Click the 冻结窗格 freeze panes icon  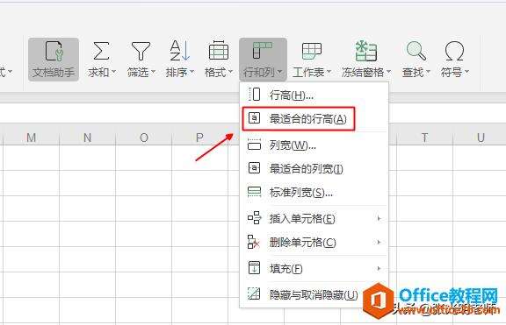click(x=366, y=51)
